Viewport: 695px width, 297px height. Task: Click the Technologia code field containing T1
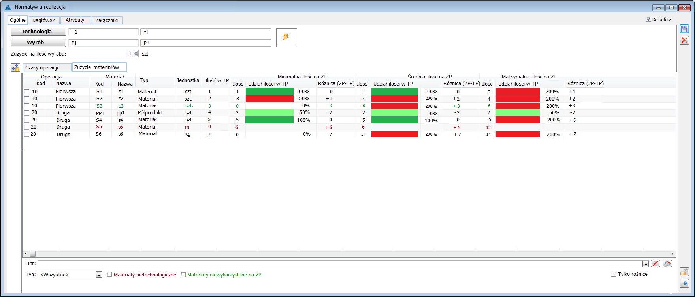(x=104, y=32)
